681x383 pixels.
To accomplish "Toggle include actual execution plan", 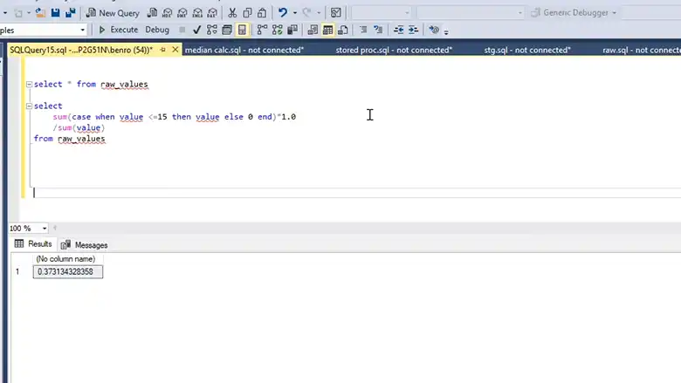I will (262, 30).
